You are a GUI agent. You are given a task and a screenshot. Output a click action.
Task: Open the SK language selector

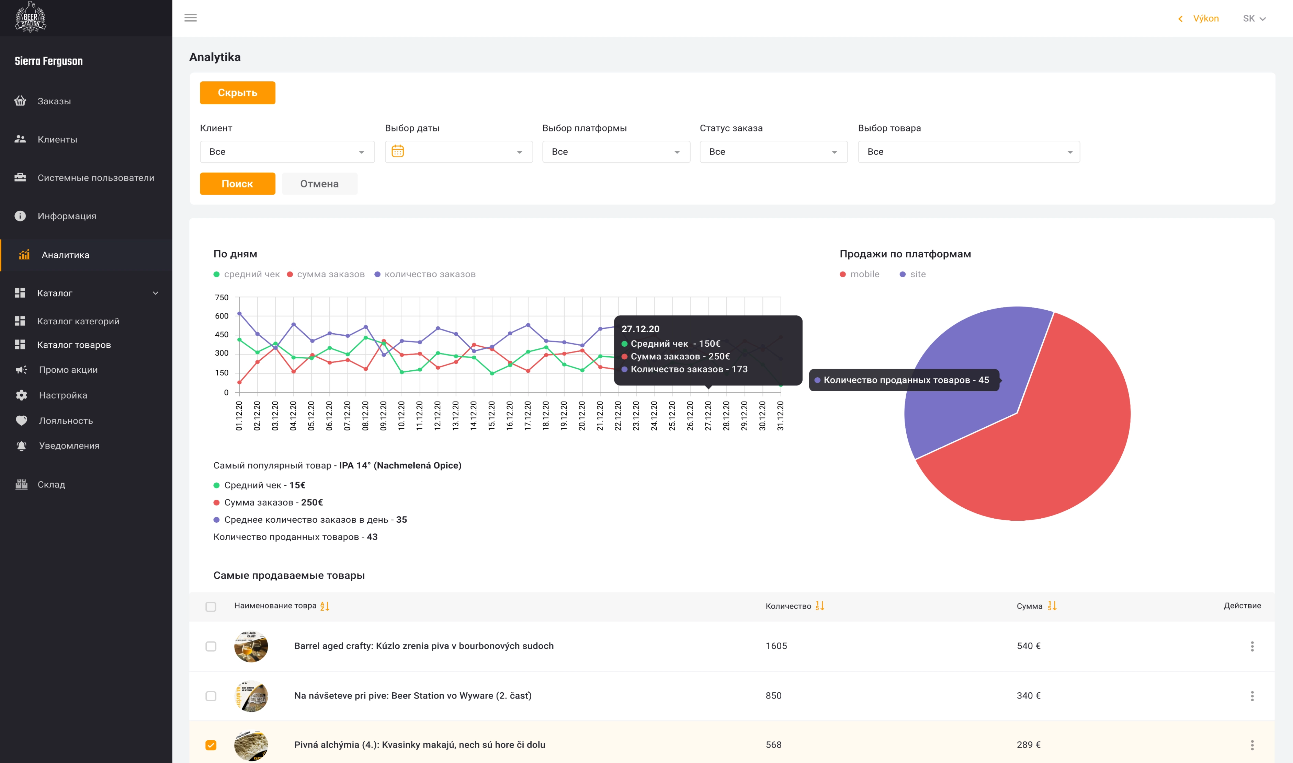coord(1254,19)
